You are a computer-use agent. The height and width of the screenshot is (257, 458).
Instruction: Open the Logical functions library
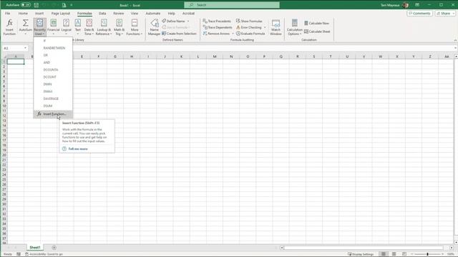coord(67,27)
